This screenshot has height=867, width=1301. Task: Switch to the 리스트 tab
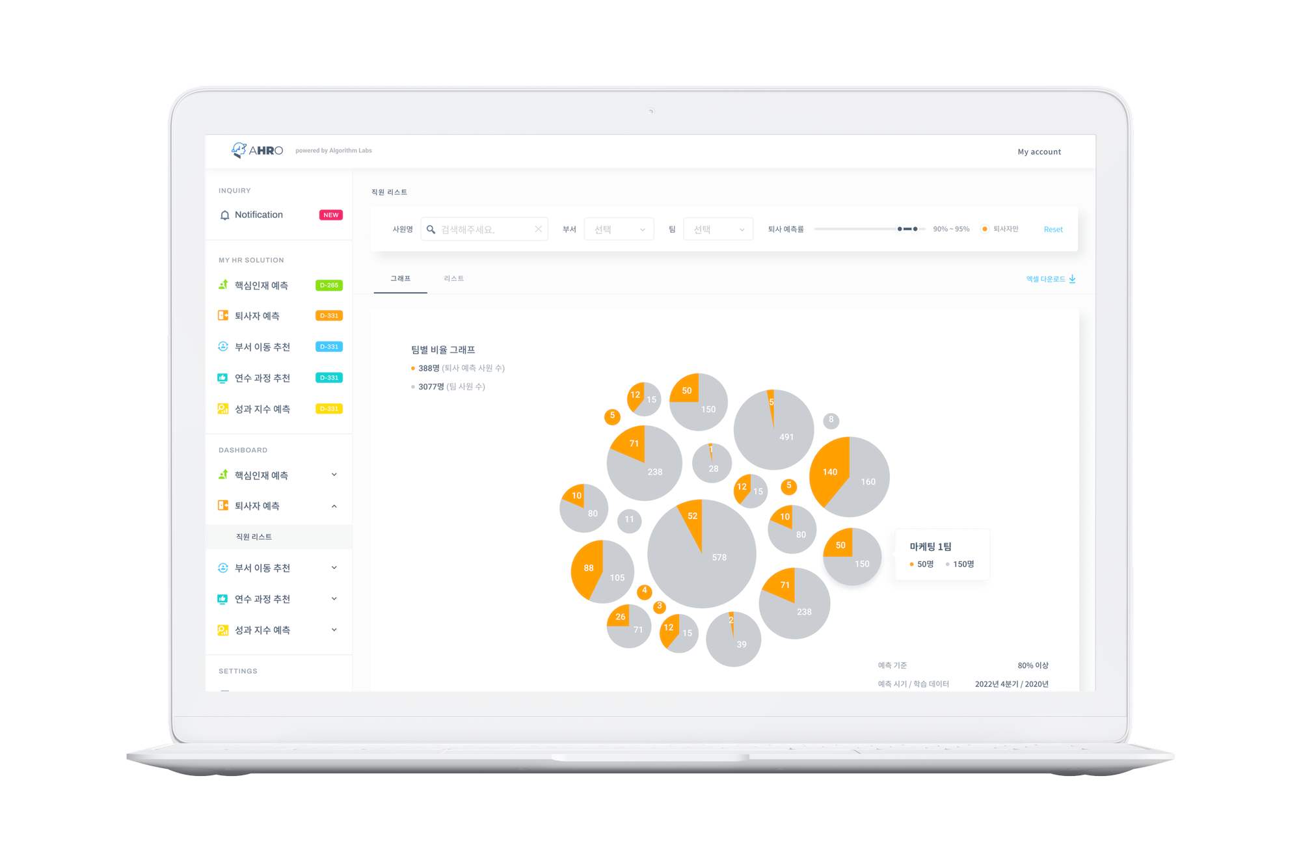pyautogui.click(x=454, y=278)
